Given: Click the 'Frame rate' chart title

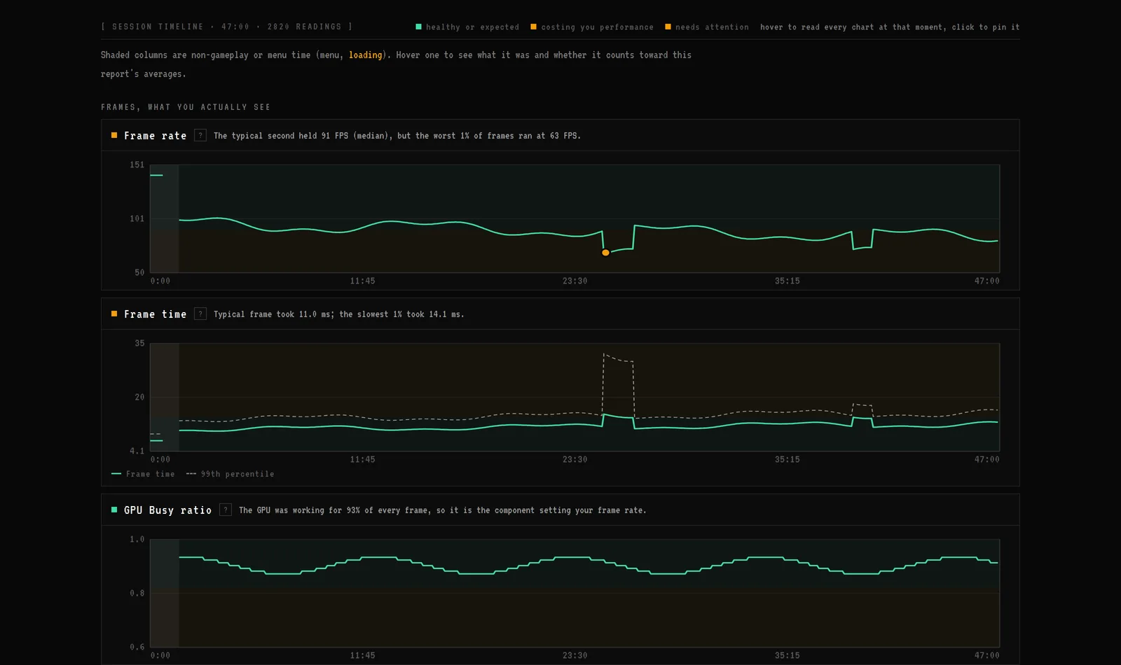Looking at the screenshot, I should [x=156, y=136].
